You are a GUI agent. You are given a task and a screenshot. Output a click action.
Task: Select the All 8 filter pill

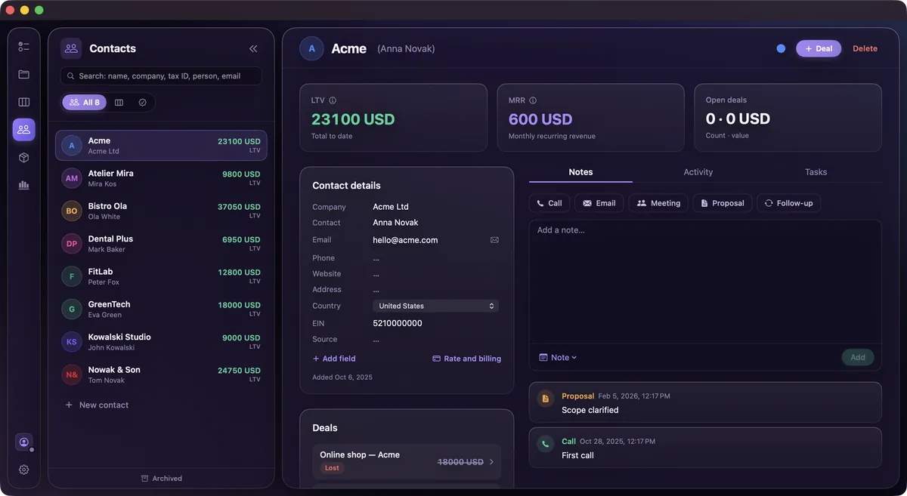tap(85, 103)
